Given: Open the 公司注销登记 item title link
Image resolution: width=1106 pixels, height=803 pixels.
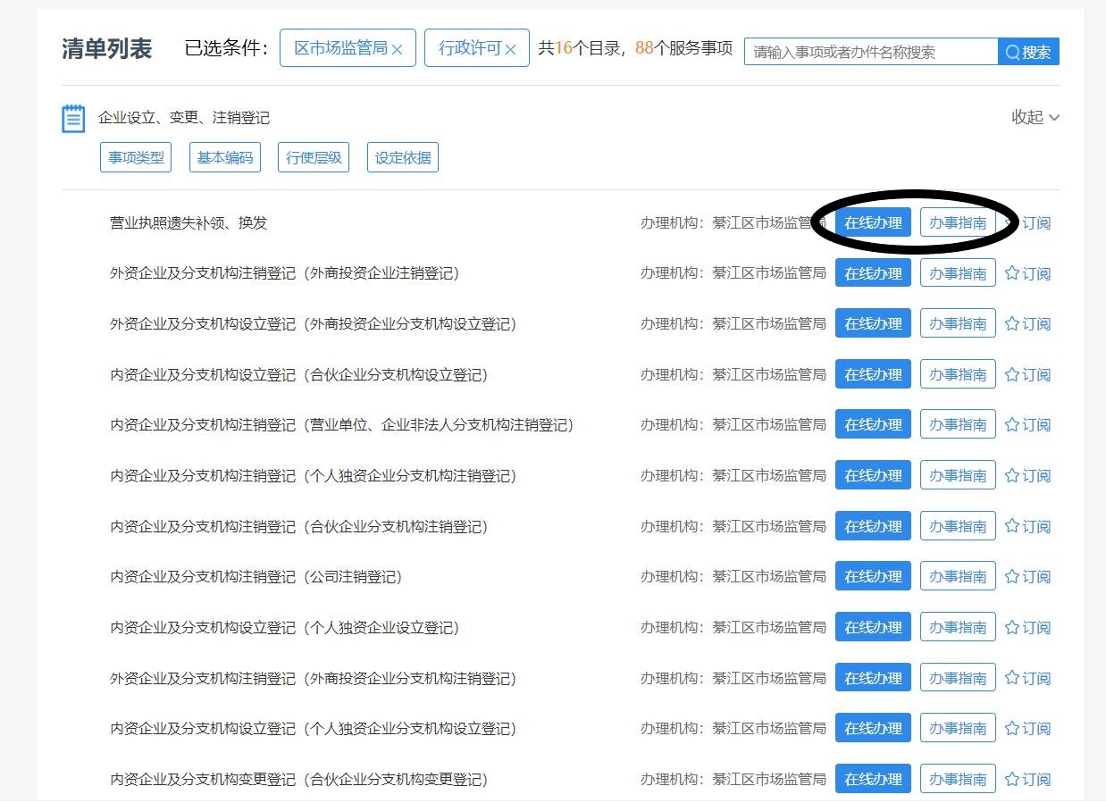Looking at the screenshot, I should point(256,577).
